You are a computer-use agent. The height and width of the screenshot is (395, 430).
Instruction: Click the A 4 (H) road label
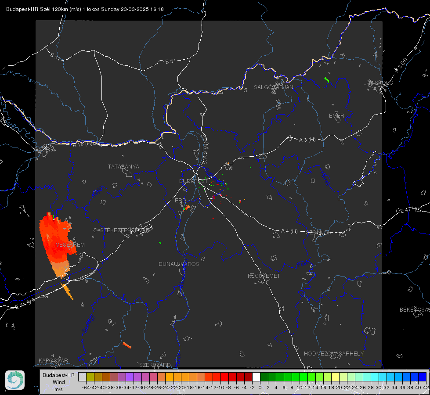point(289,231)
